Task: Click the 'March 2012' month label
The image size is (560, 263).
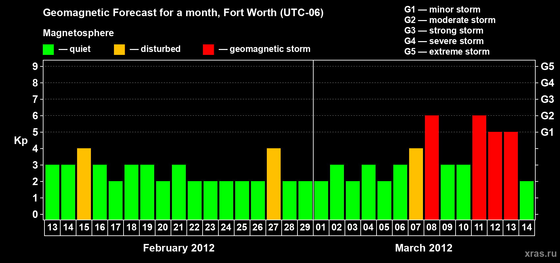Action: pyautogui.click(x=424, y=248)
